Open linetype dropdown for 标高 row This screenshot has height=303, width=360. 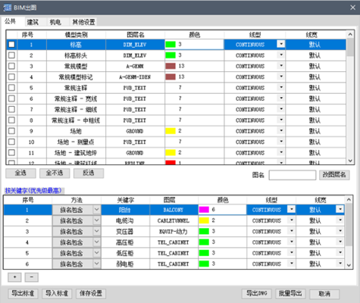click(x=281, y=44)
